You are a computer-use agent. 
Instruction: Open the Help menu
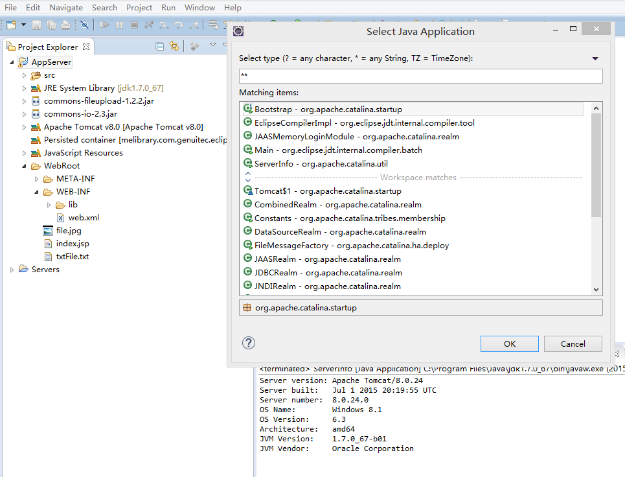click(x=233, y=8)
